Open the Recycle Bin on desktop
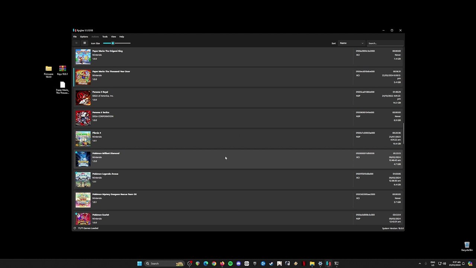The width and height of the screenshot is (476, 268). [x=467, y=247]
